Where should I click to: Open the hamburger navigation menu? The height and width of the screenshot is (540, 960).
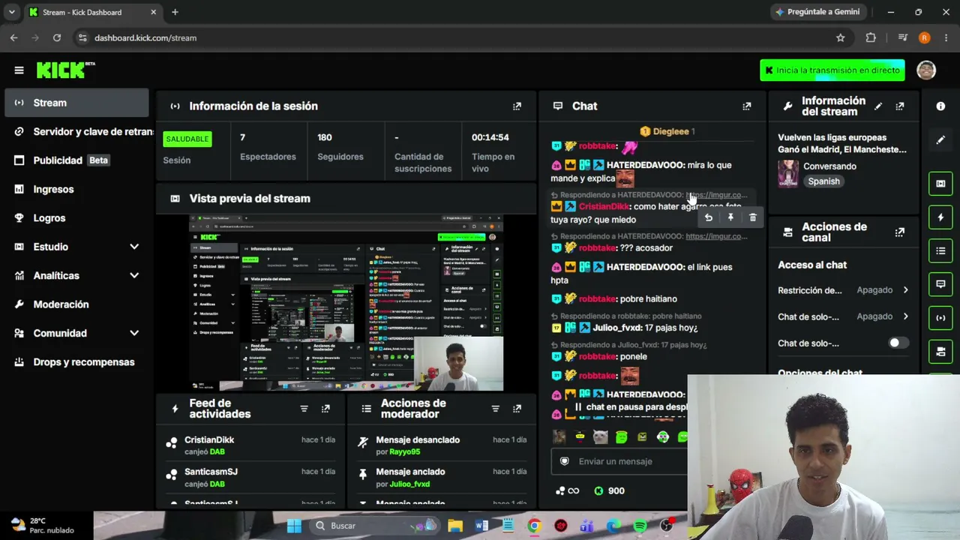[19, 70]
